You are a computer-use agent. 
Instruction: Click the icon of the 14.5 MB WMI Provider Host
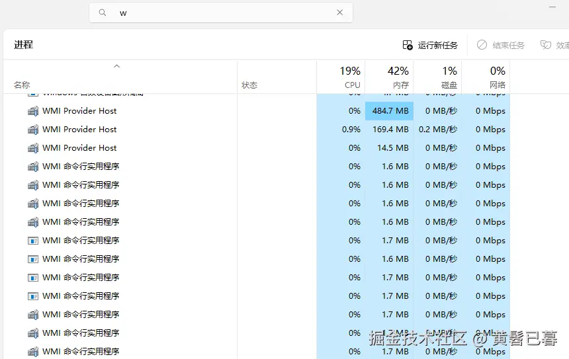33,148
